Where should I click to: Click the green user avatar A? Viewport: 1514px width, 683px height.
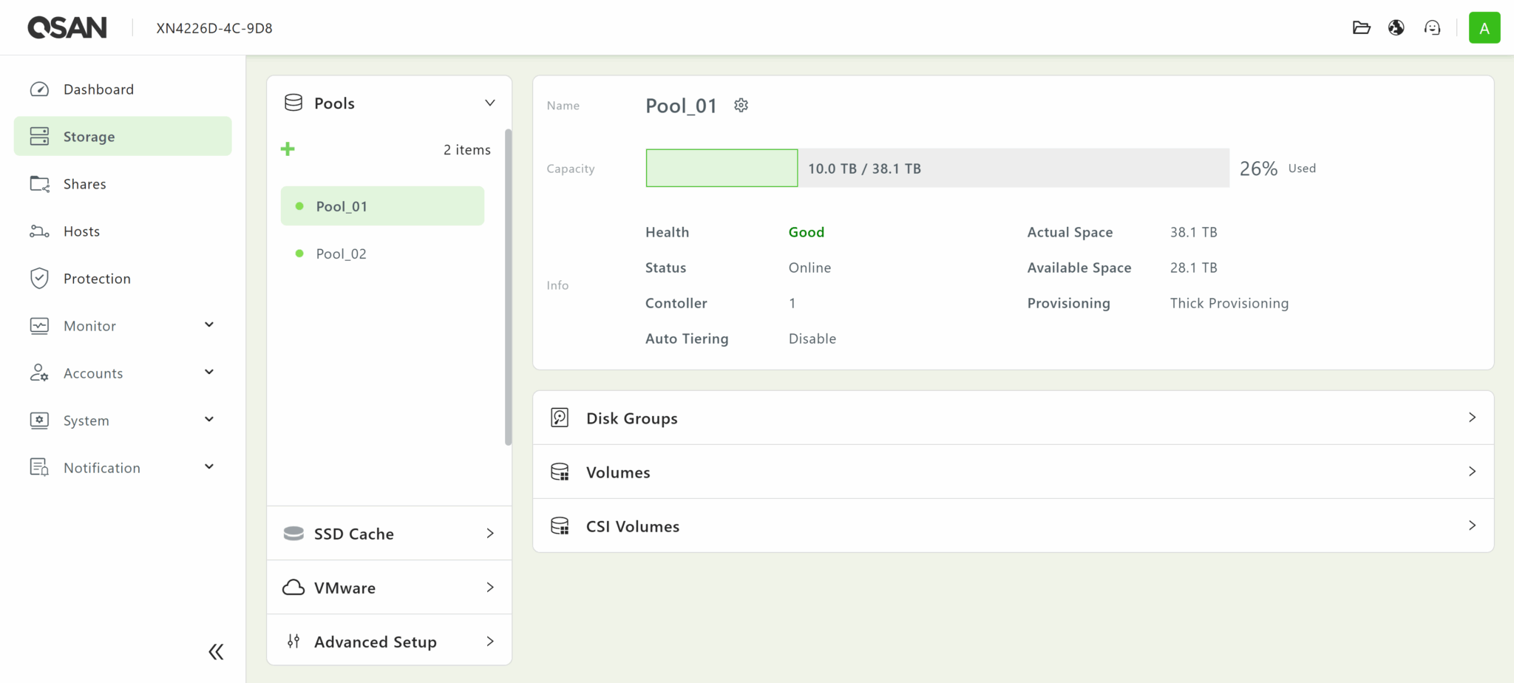tap(1484, 28)
